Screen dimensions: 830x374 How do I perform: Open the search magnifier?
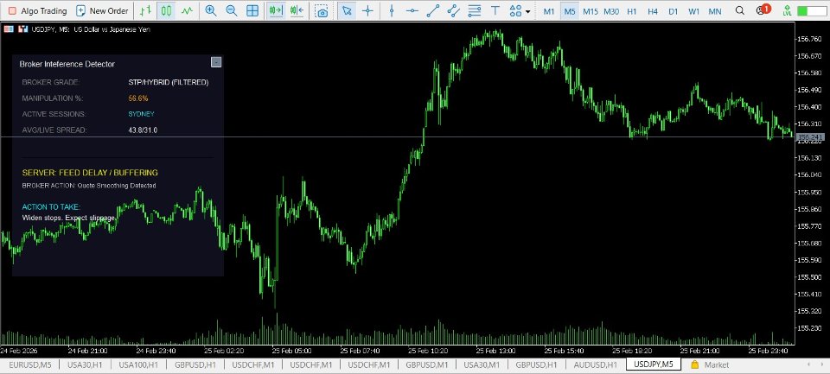(x=740, y=10)
